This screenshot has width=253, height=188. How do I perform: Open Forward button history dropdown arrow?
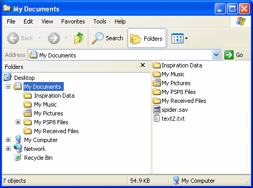click(66, 38)
